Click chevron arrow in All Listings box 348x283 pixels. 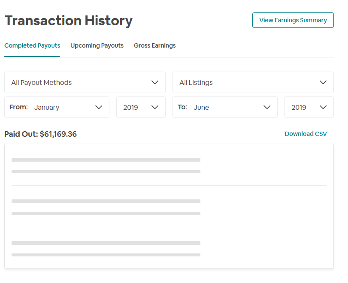[323, 82]
